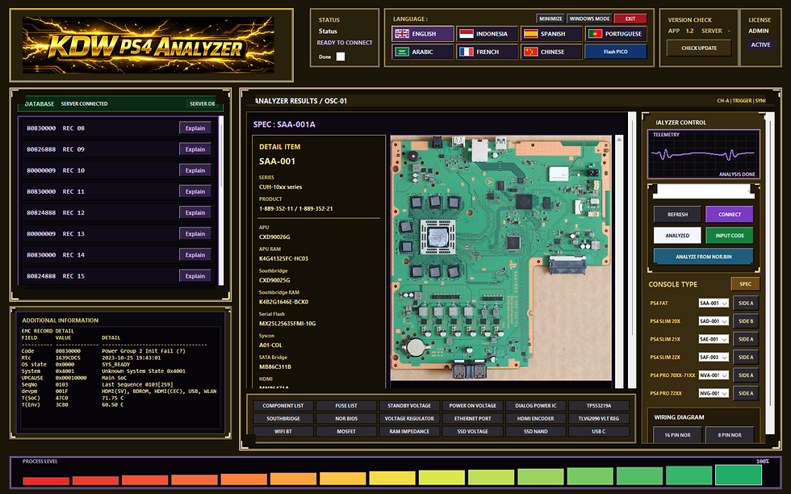Click the Telemetry waveform display
Image resolution: width=791 pixels, height=494 pixels.
[x=703, y=154]
